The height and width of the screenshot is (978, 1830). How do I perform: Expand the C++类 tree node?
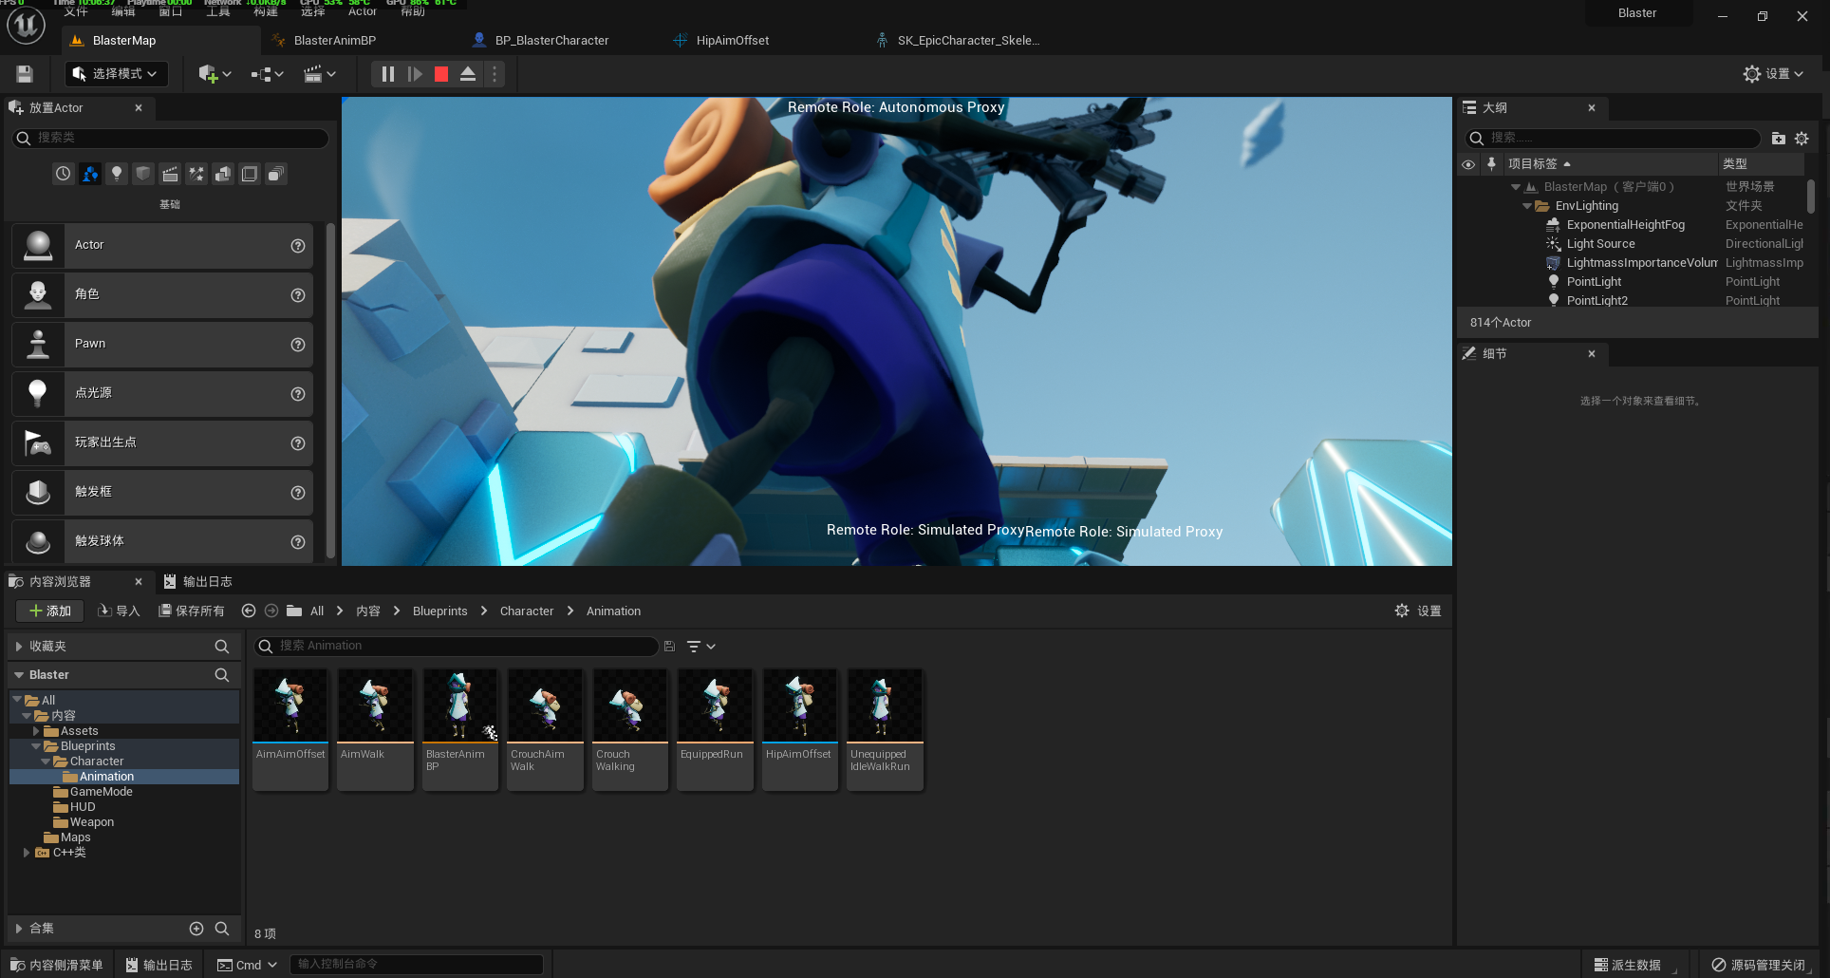[x=27, y=853]
